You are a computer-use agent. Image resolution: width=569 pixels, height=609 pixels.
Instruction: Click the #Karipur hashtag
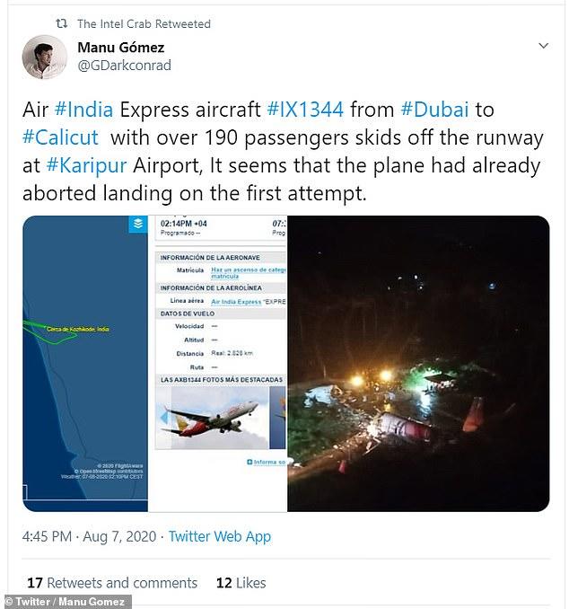tap(86, 165)
